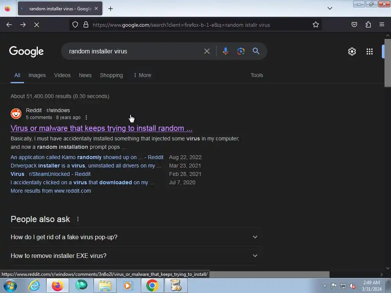Clear the Google search box text

207,52
